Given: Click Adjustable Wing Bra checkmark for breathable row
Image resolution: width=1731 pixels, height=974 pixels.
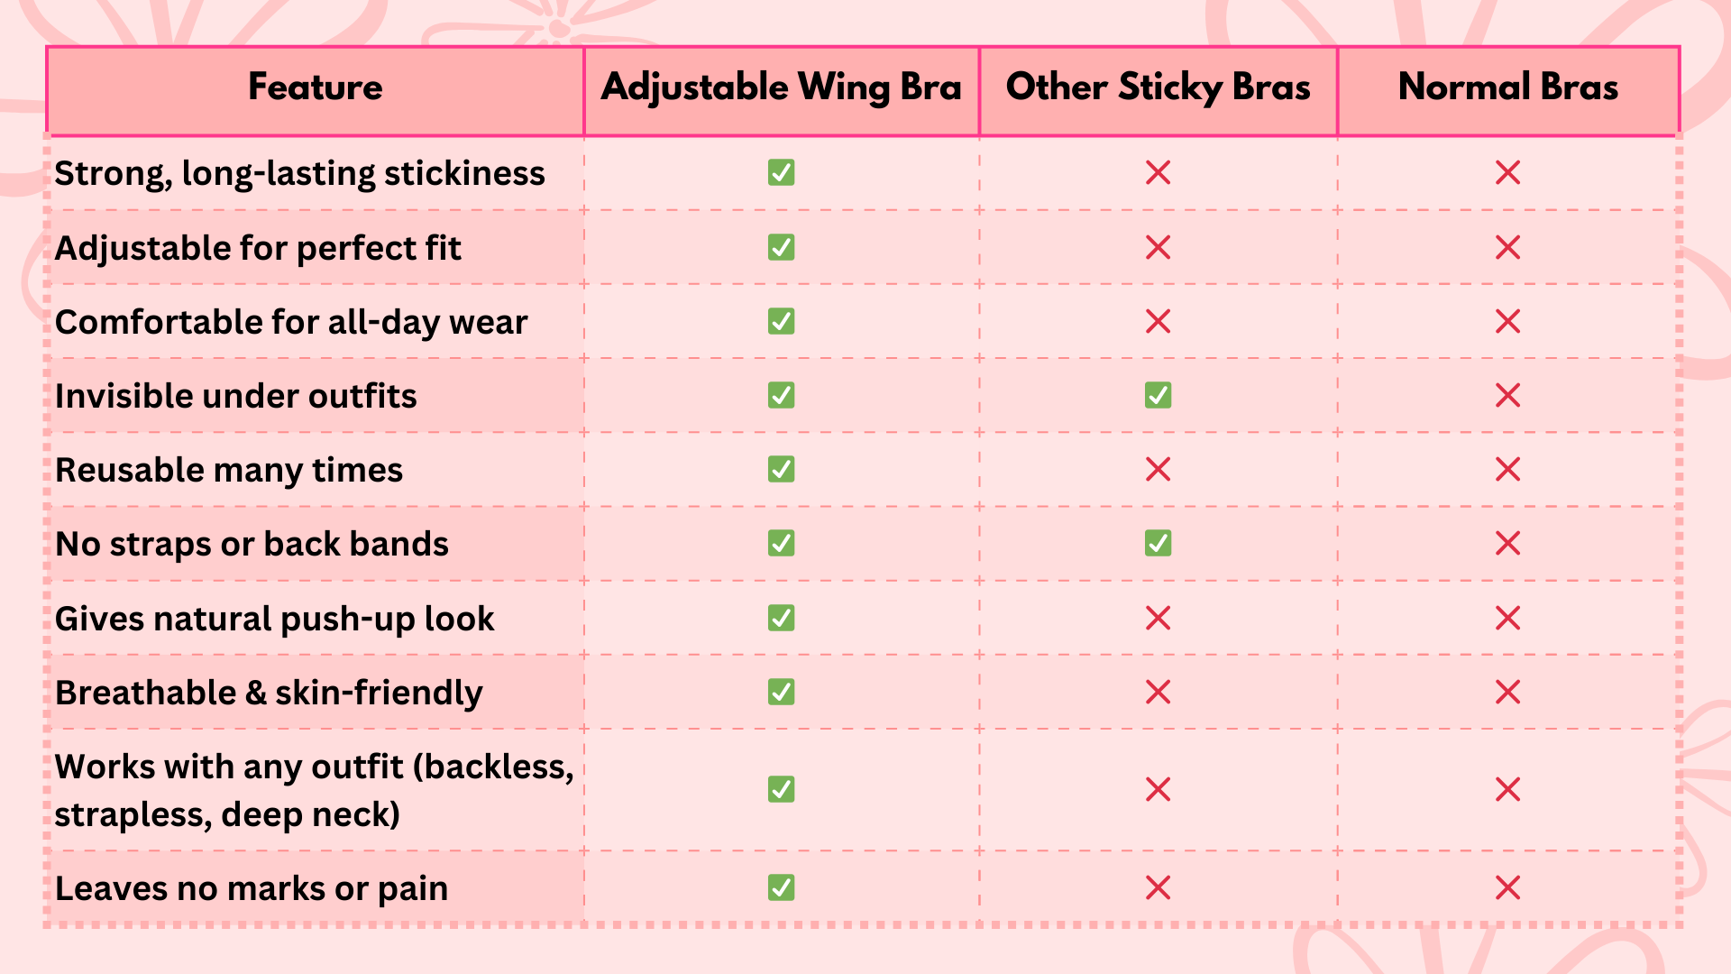Looking at the screenshot, I should pos(782,692).
